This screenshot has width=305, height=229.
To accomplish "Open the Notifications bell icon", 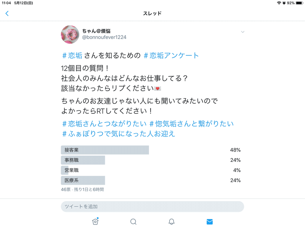I will point(171,221).
